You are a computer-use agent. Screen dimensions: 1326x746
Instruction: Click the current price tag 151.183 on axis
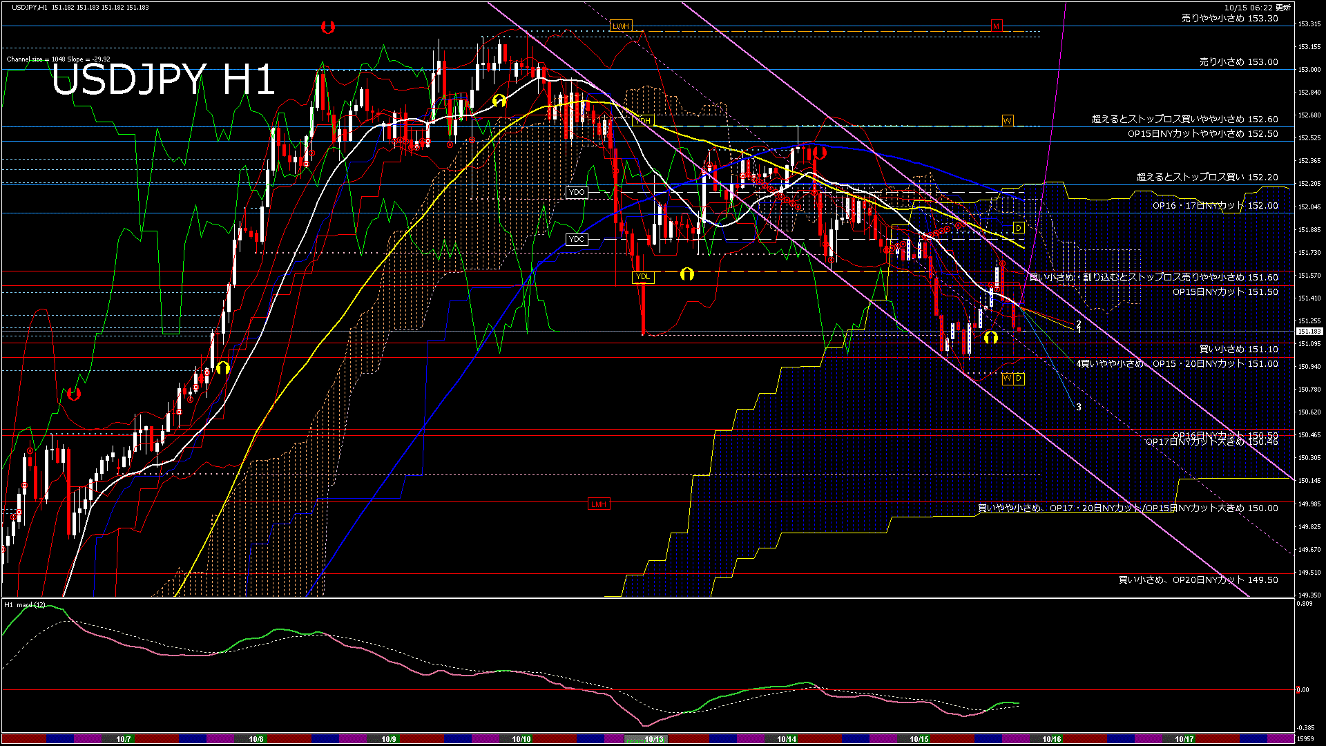[x=1309, y=332]
